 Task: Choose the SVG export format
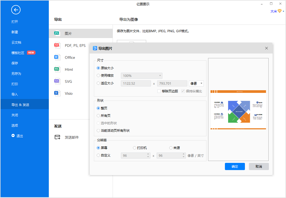pos(68,81)
